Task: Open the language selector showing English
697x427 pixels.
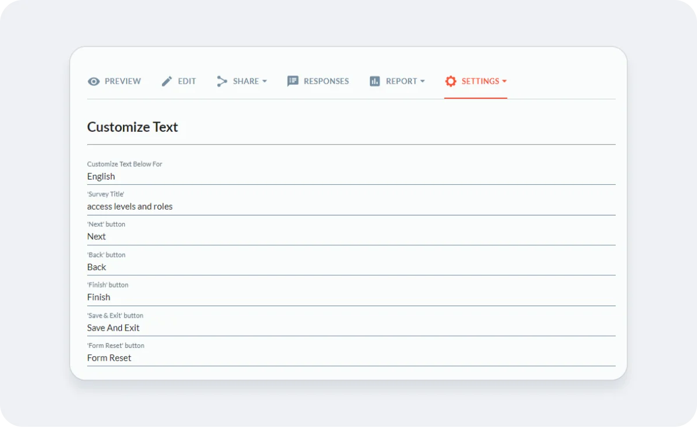Action: (x=351, y=177)
